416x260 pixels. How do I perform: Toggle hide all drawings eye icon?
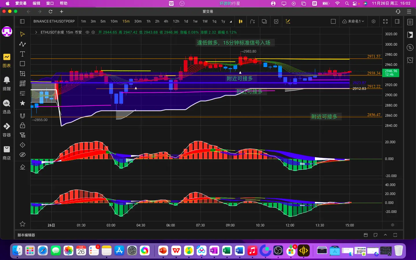[22, 155]
